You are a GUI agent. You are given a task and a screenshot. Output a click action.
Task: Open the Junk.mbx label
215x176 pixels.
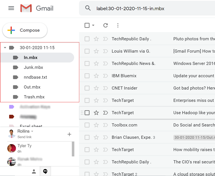[x=37, y=67]
